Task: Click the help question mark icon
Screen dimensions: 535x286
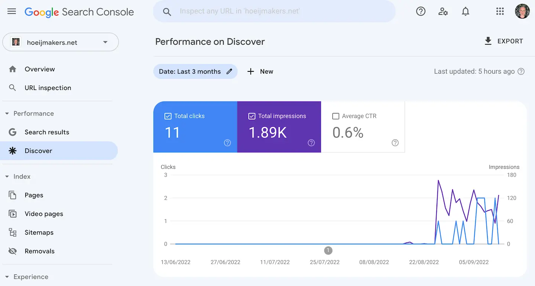Action: pos(421,11)
